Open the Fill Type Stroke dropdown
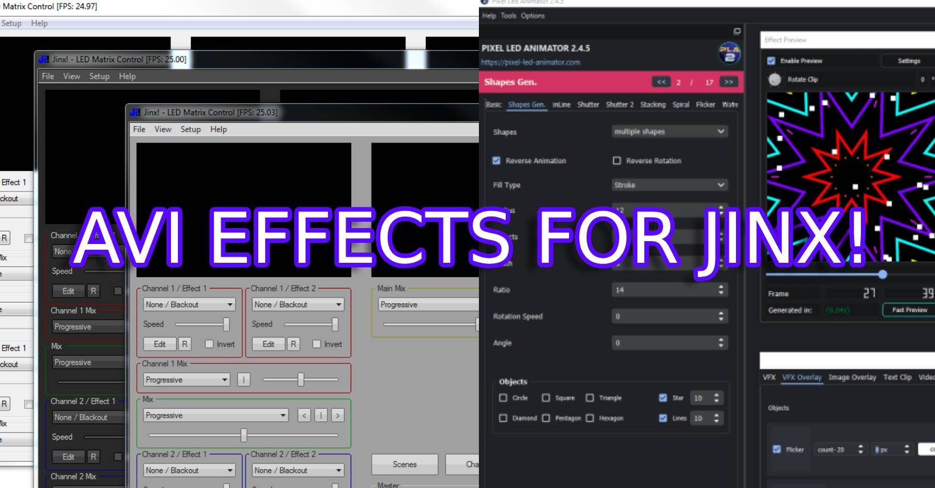Image resolution: width=935 pixels, height=488 pixels. pos(670,185)
